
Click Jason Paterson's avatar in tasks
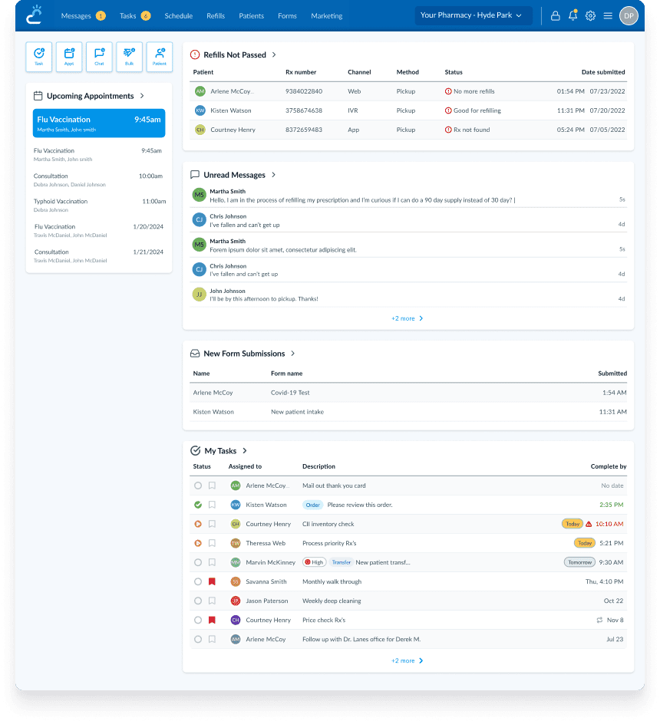(236, 601)
